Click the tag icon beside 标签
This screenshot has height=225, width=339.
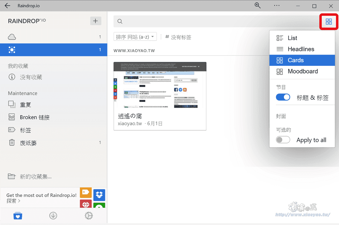pyautogui.click(x=12, y=130)
